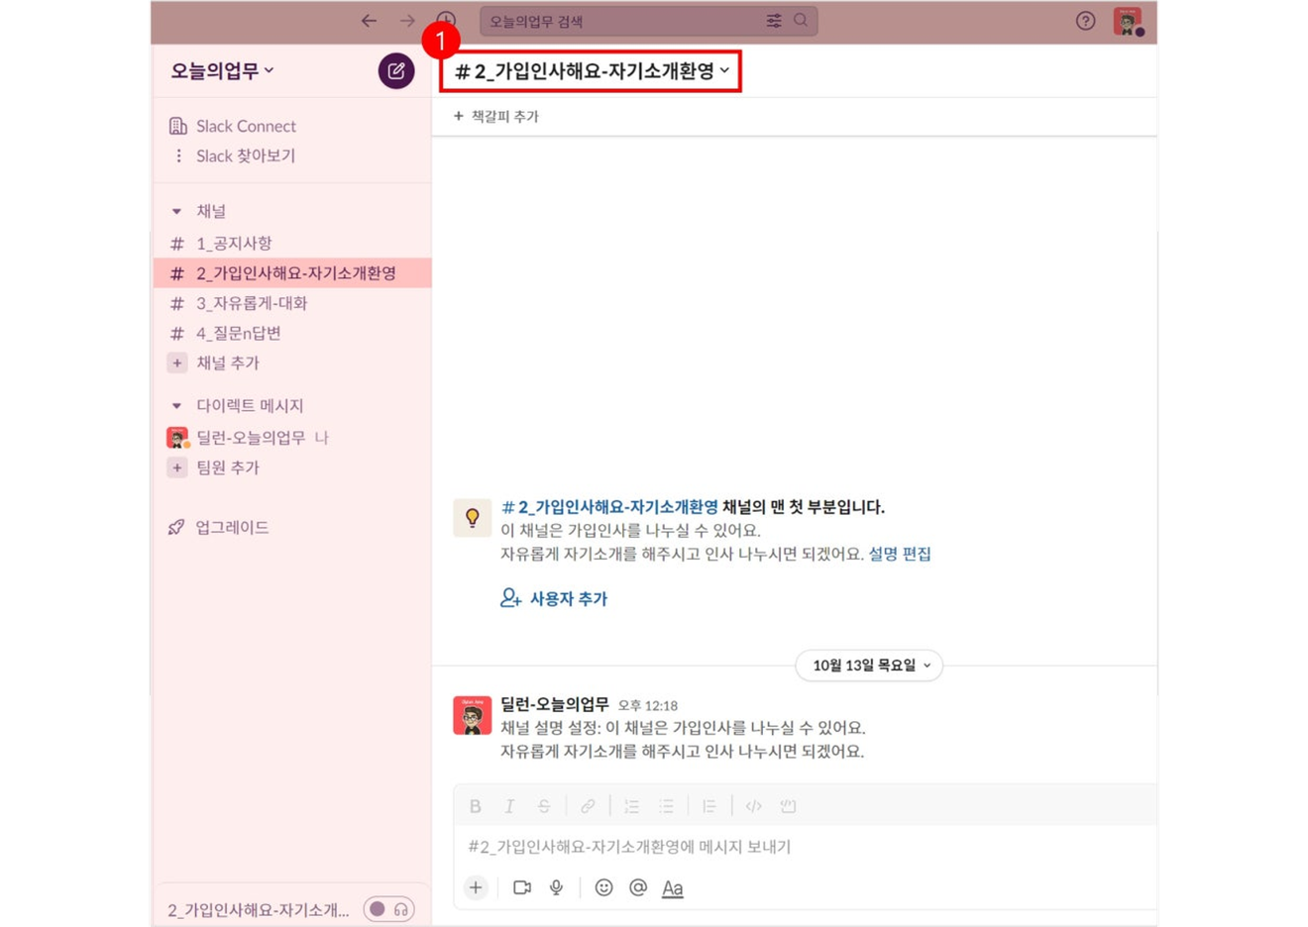Open search filter sliders icon
1308x927 pixels.
click(774, 21)
